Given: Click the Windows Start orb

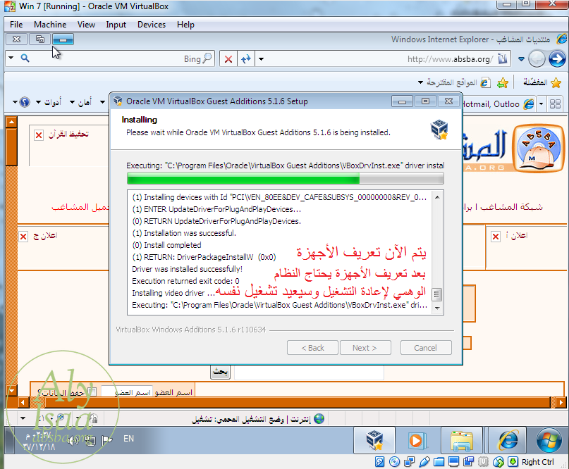Looking at the screenshot, I should point(549,440).
